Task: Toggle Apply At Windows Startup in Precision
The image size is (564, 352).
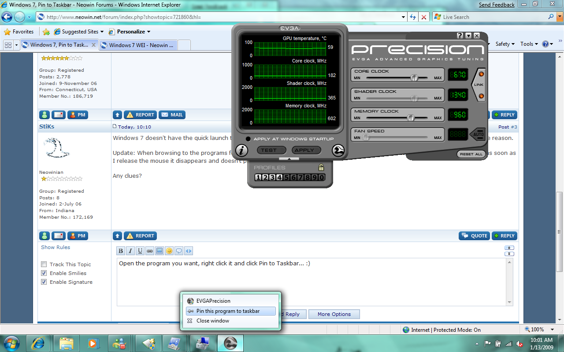Action: 249,138
